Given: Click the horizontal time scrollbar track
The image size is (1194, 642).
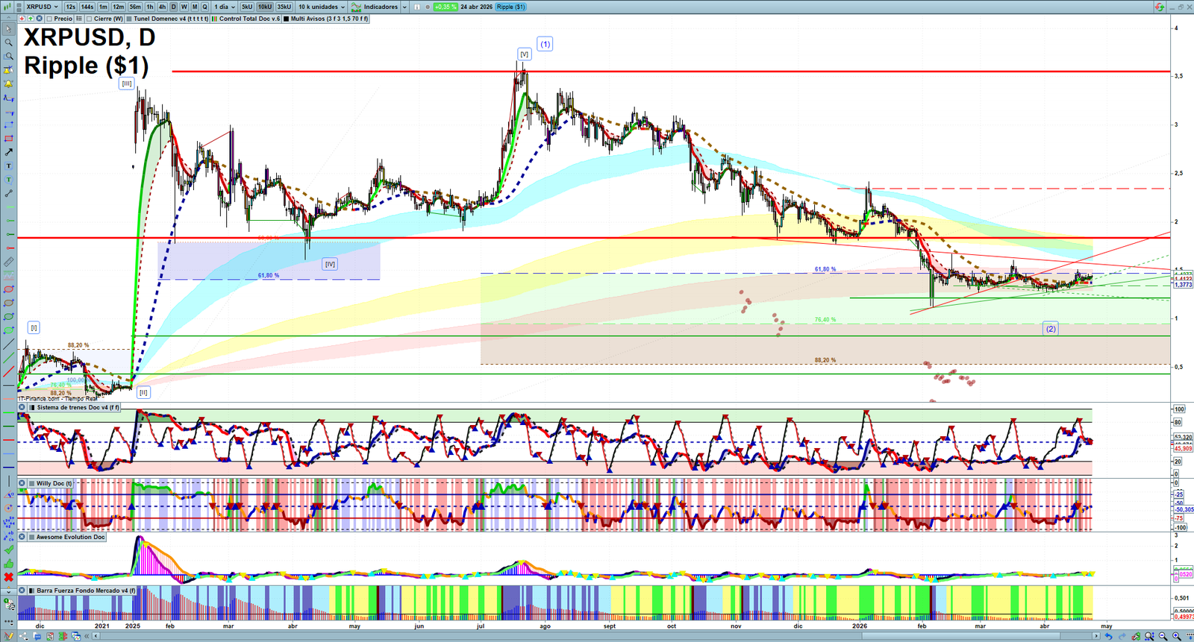Looking at the screenshot, I should 596,636.
